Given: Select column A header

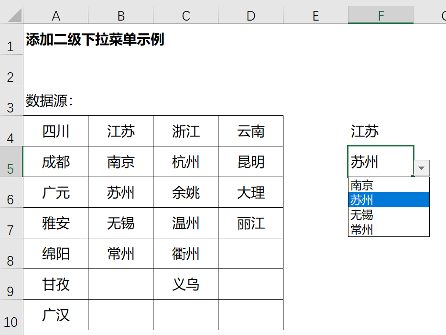Looking at the screenshot, I should 56,16.
